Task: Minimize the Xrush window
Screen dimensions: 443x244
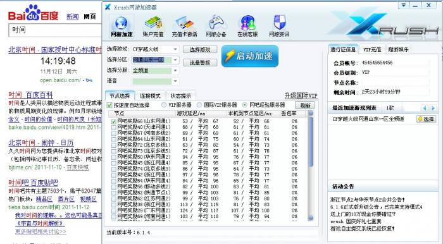Action: tap(415, 5)
